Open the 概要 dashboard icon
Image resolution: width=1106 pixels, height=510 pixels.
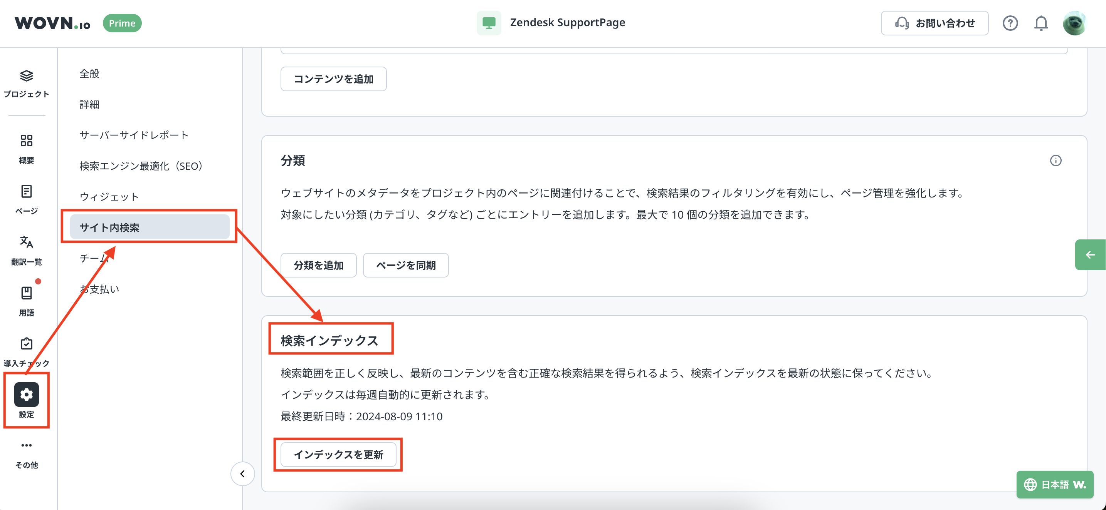(x=26, y=141)
